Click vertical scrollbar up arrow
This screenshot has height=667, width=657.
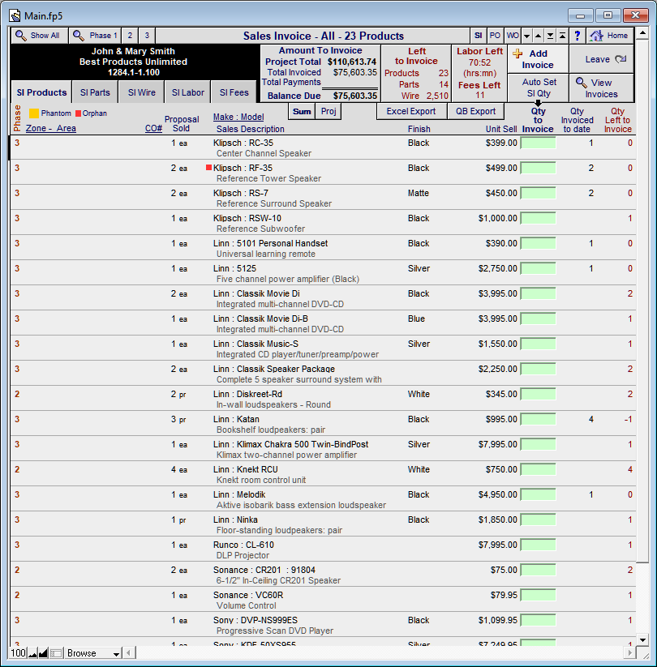[642, 32]
